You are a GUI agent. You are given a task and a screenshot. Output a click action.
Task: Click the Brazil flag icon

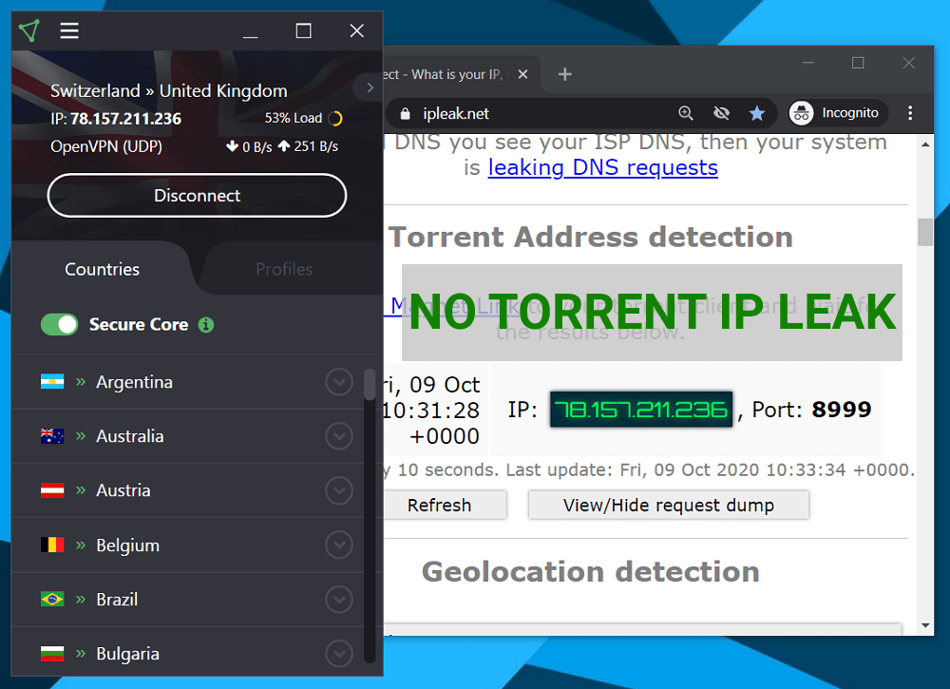(52, 600)
